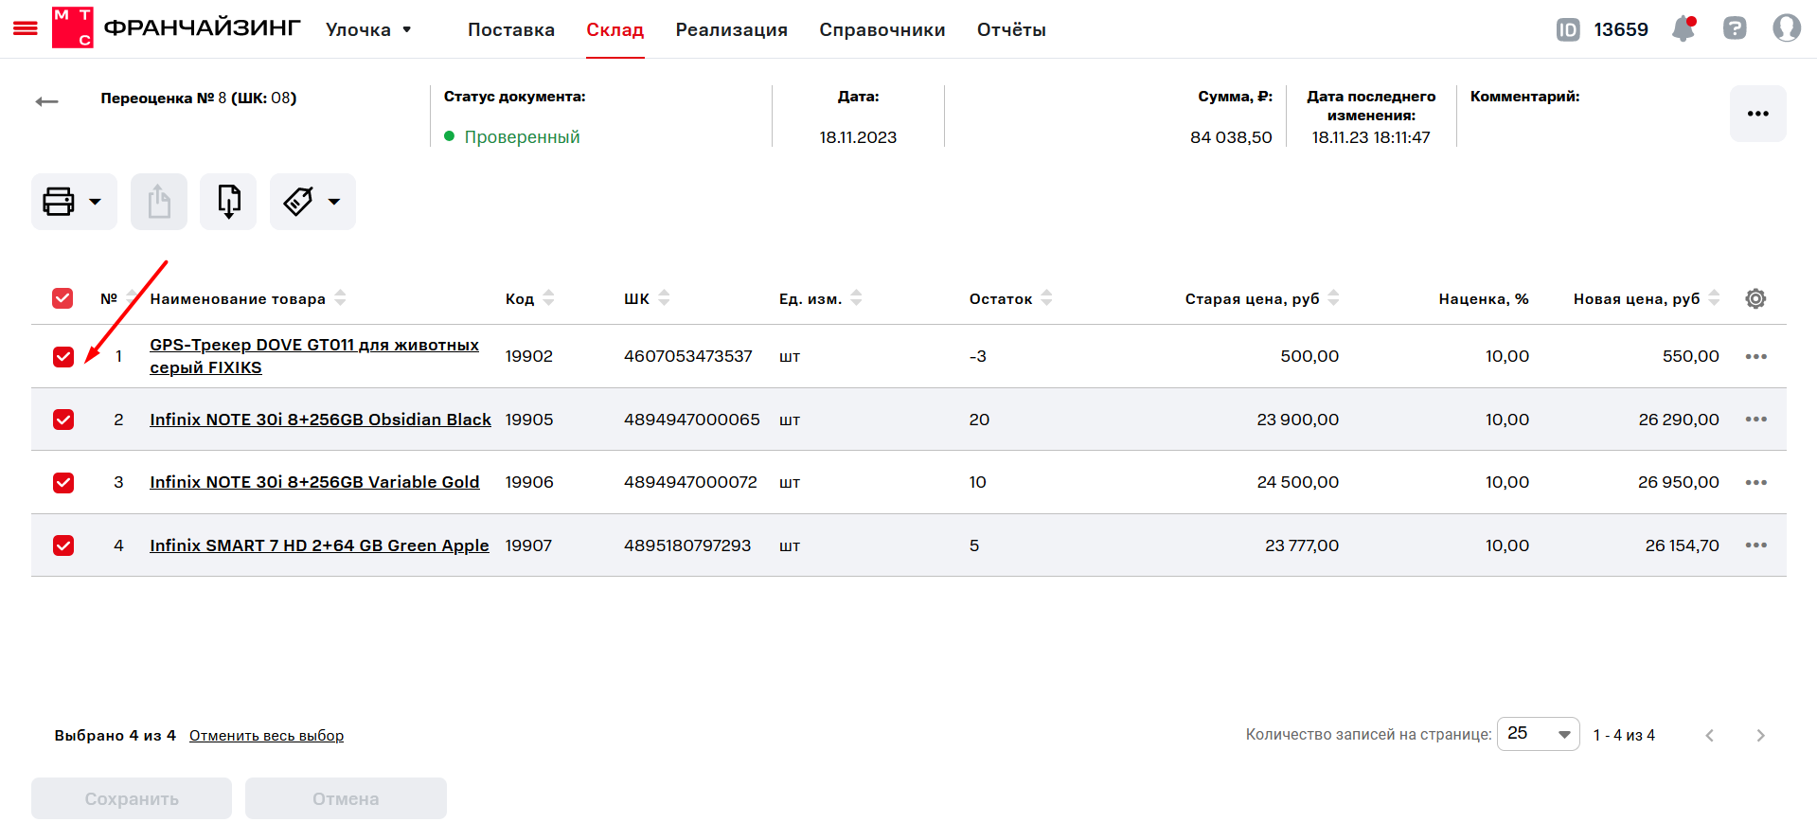Open the Справочники menu
This screenshot has height=840, width=1817.
pyautogui.click(x=882, y=29)
